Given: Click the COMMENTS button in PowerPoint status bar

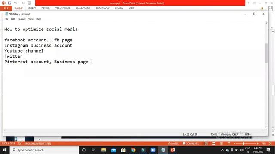Looking at the screenshot, I should pos(191,144).
